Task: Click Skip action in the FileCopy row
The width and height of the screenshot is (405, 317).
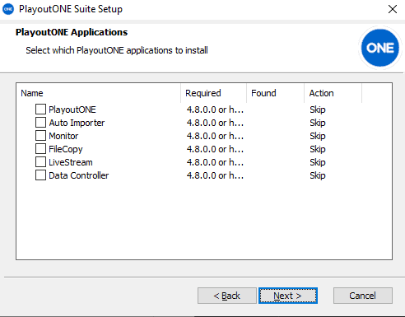Action: (318, 149)
